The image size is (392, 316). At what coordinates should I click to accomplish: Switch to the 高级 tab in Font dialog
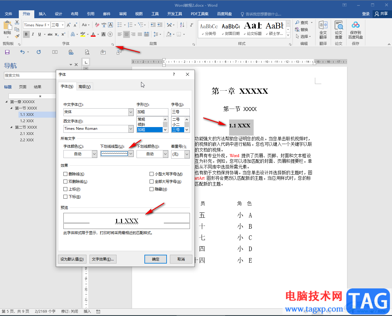point(84,87)
